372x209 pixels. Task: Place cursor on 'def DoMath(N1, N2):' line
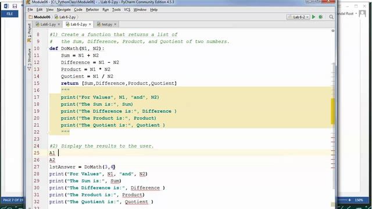[77, 48]
